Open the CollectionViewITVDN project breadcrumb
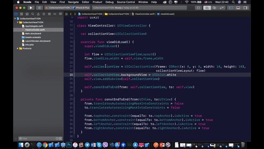Image resolution: width=264 pixels, height=149 pixels. point(90,14)
